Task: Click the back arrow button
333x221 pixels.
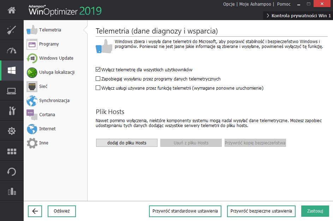Action: point(35,211)
